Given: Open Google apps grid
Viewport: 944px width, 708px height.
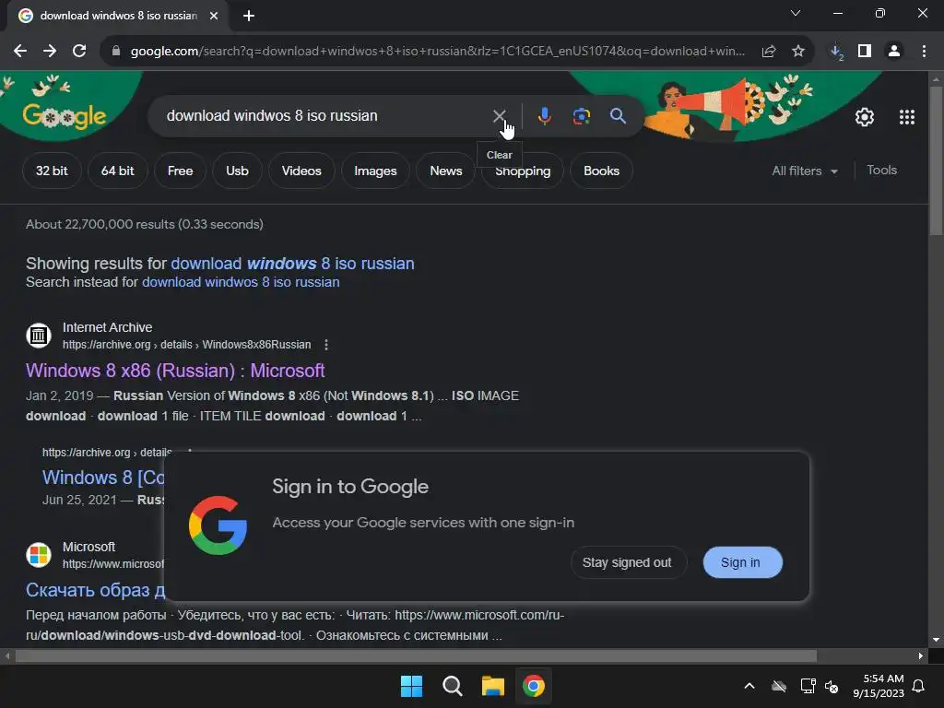Looking at the screenshot, I should [907, 117].
